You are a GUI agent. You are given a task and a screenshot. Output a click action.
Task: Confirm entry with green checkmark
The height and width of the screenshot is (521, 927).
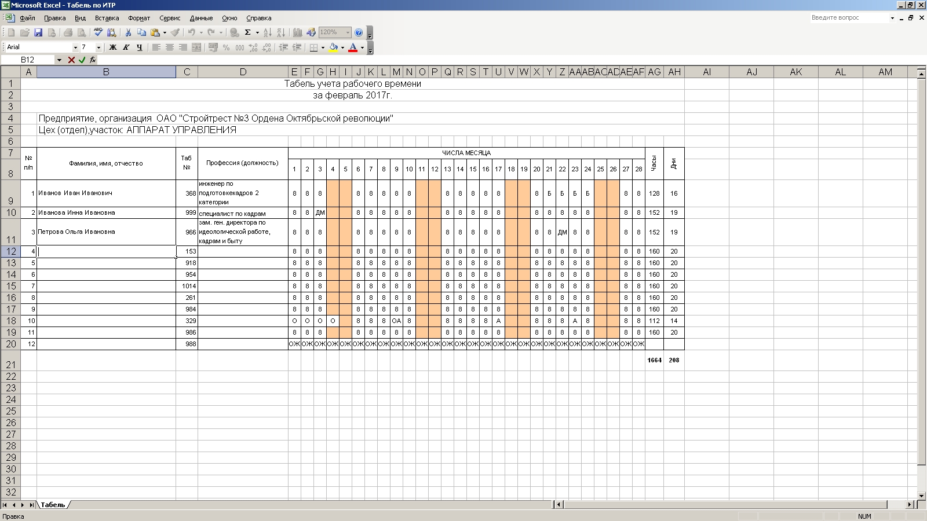[82, 60]
